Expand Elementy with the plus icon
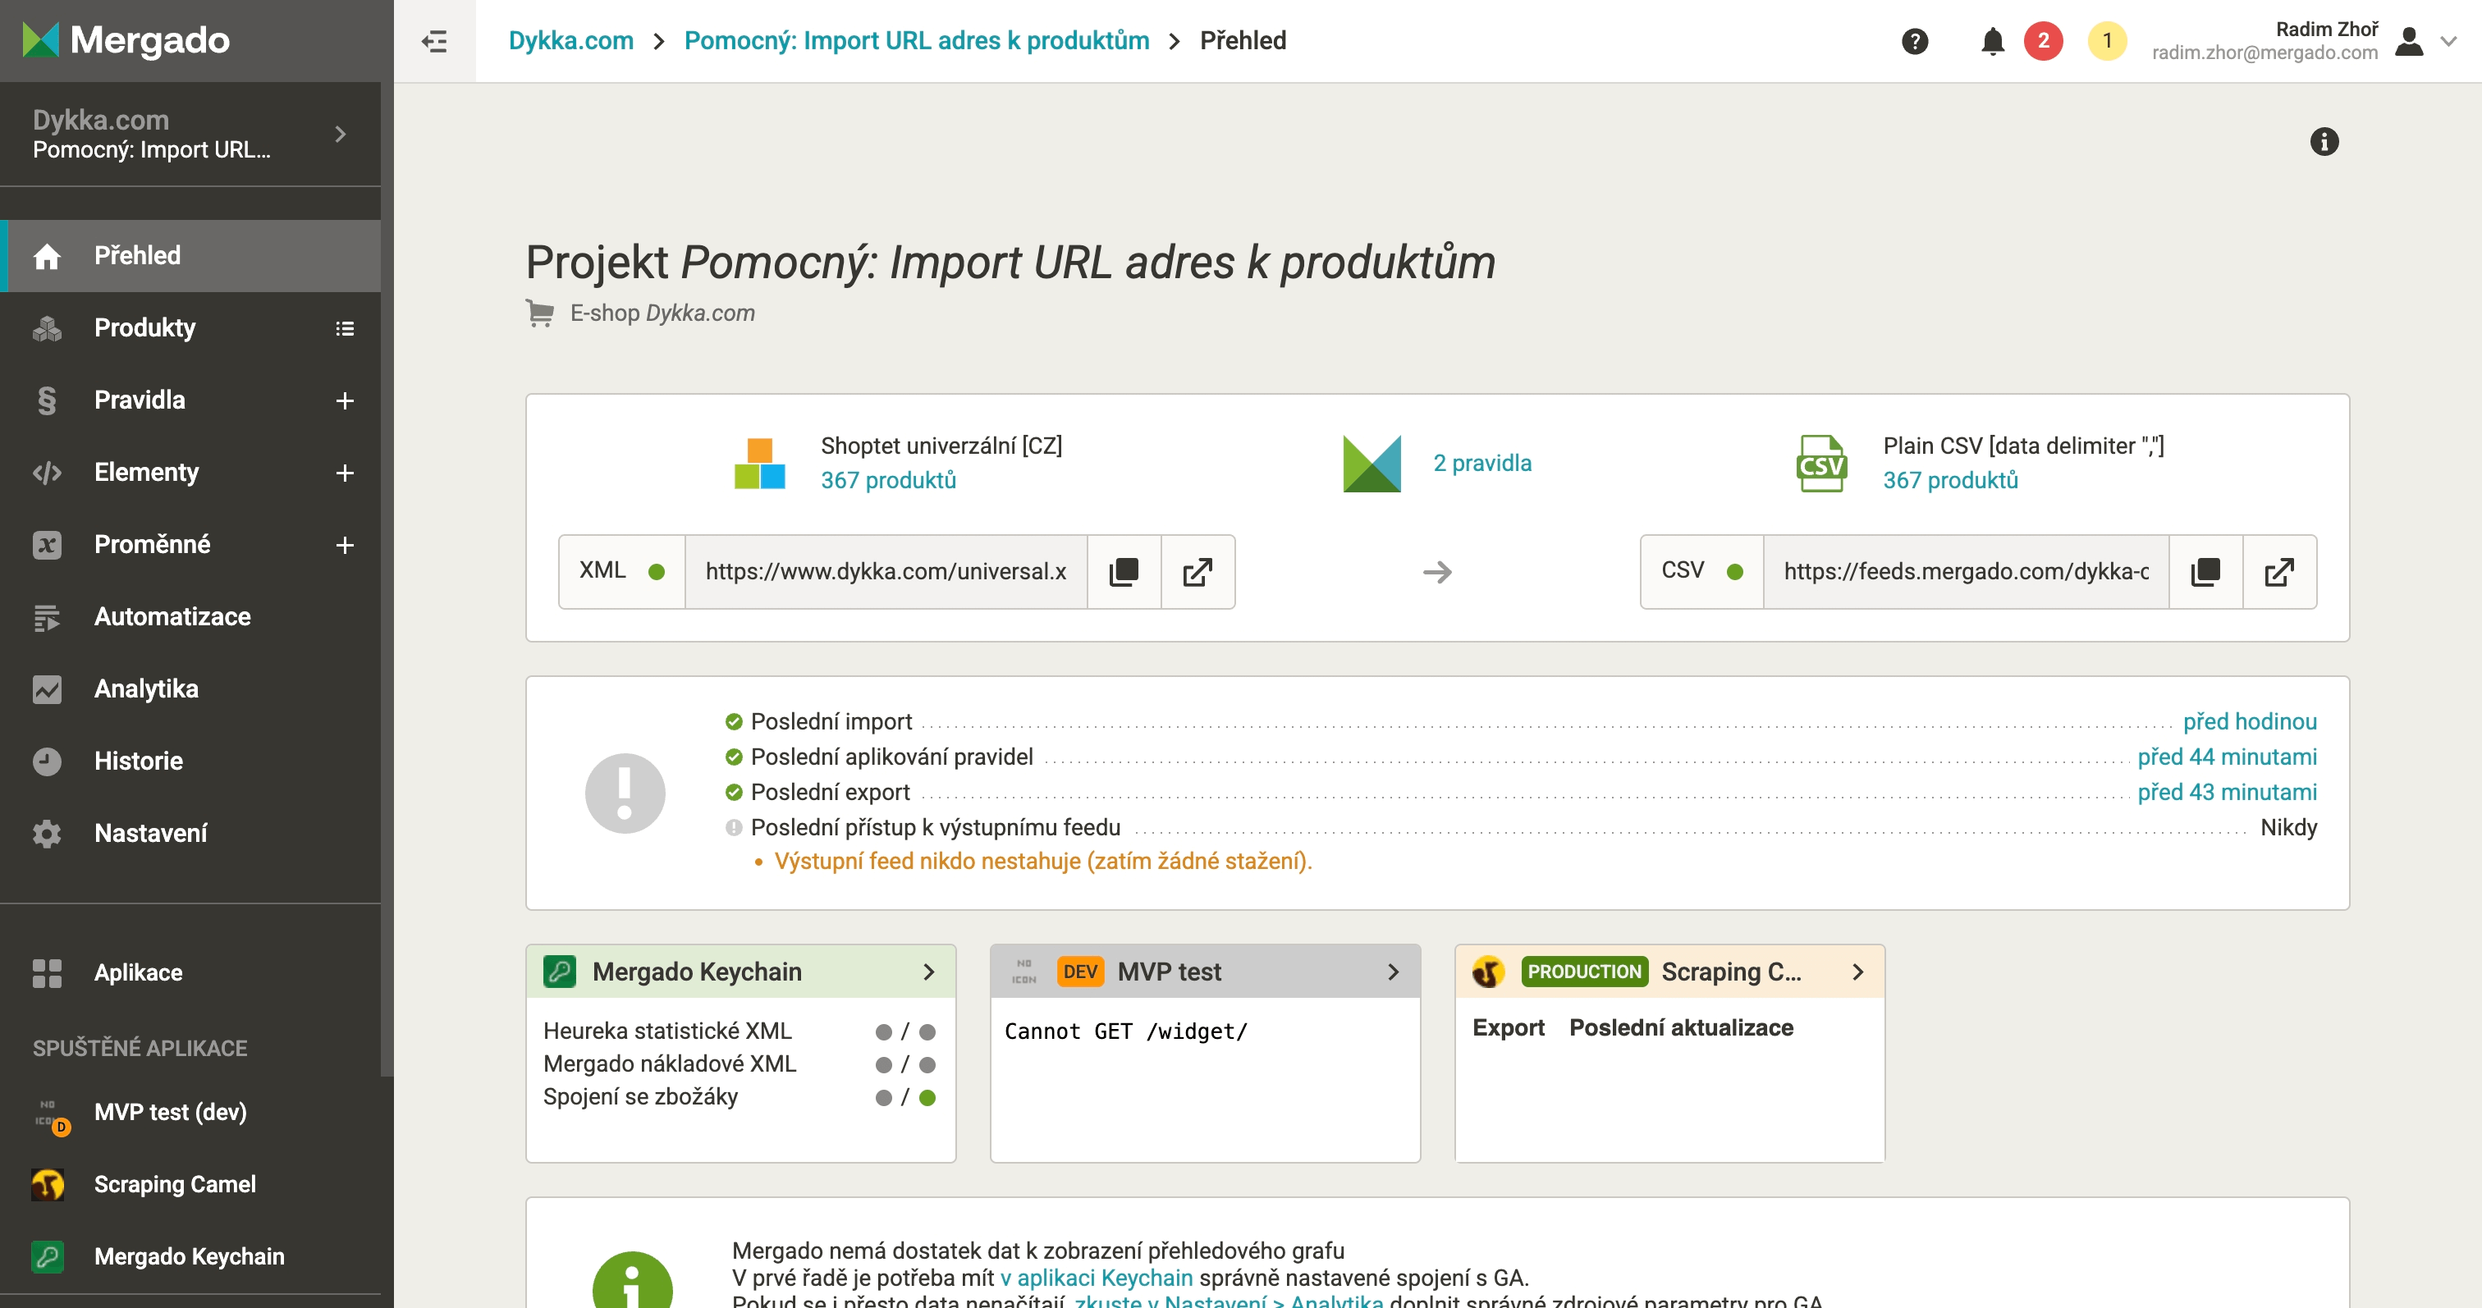Image resolution: width=2482 pixels, height=1308 pixels. click(344, 473)
